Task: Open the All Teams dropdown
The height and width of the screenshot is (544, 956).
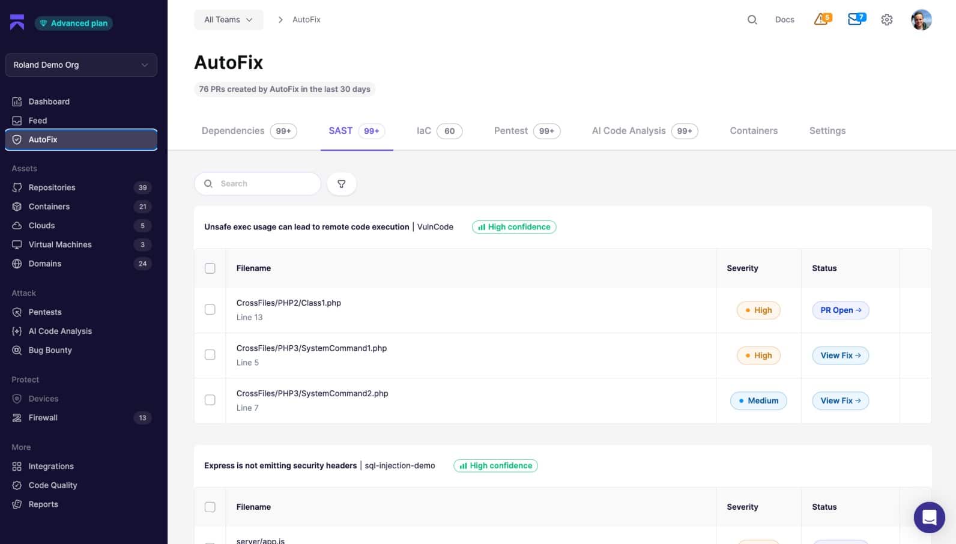Action: click(x=229, y=20)
